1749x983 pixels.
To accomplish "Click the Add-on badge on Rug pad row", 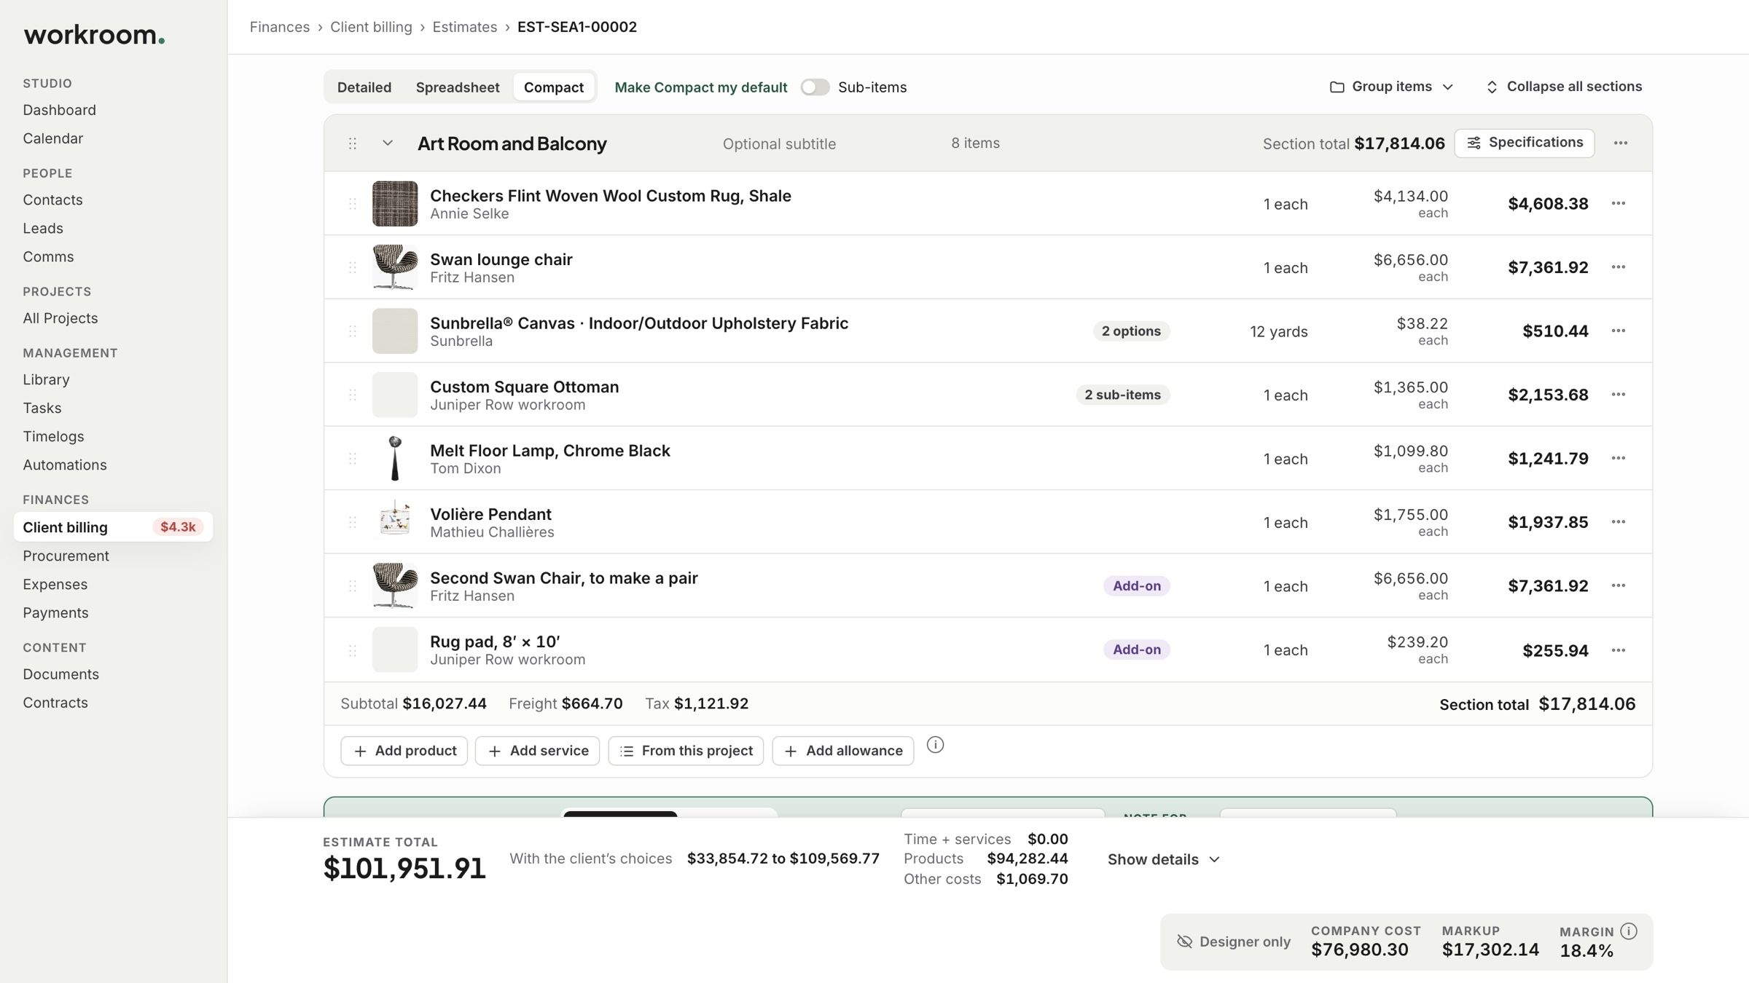I will click(1136, 650).
